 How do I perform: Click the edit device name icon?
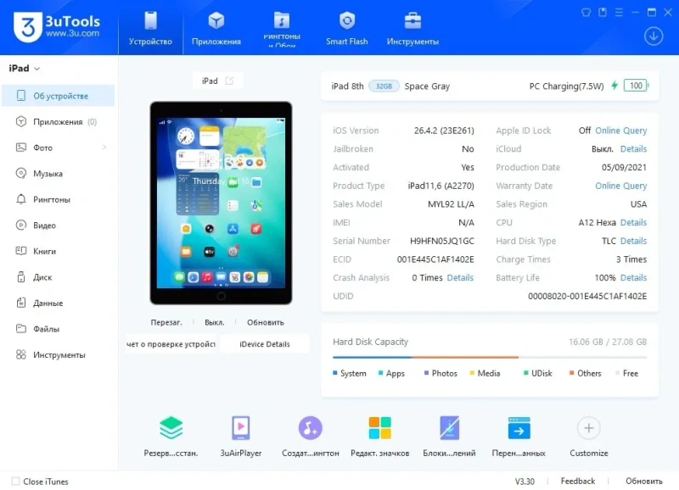click(229, 81)
